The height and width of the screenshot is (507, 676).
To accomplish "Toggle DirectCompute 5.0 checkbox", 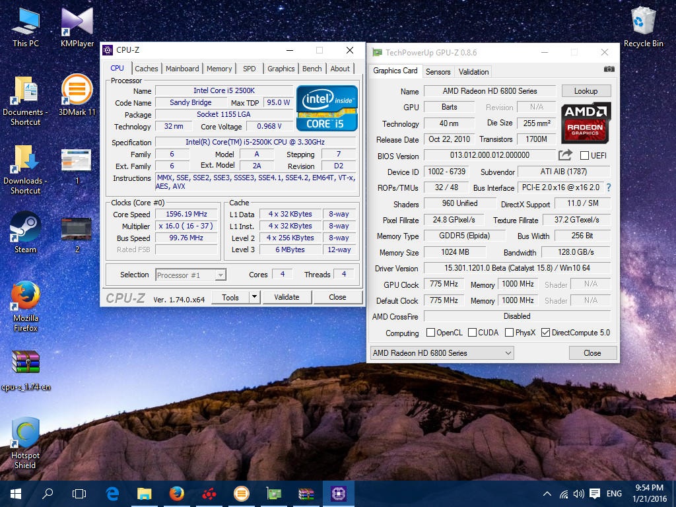I will pos(545,333).
